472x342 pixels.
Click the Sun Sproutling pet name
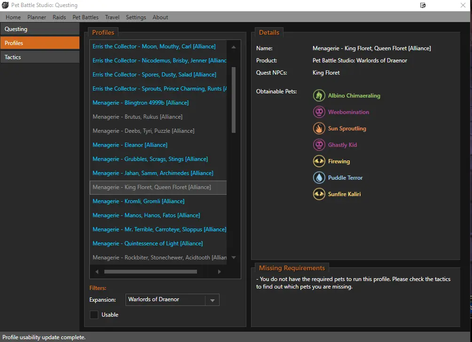click(x=347, y=129)
